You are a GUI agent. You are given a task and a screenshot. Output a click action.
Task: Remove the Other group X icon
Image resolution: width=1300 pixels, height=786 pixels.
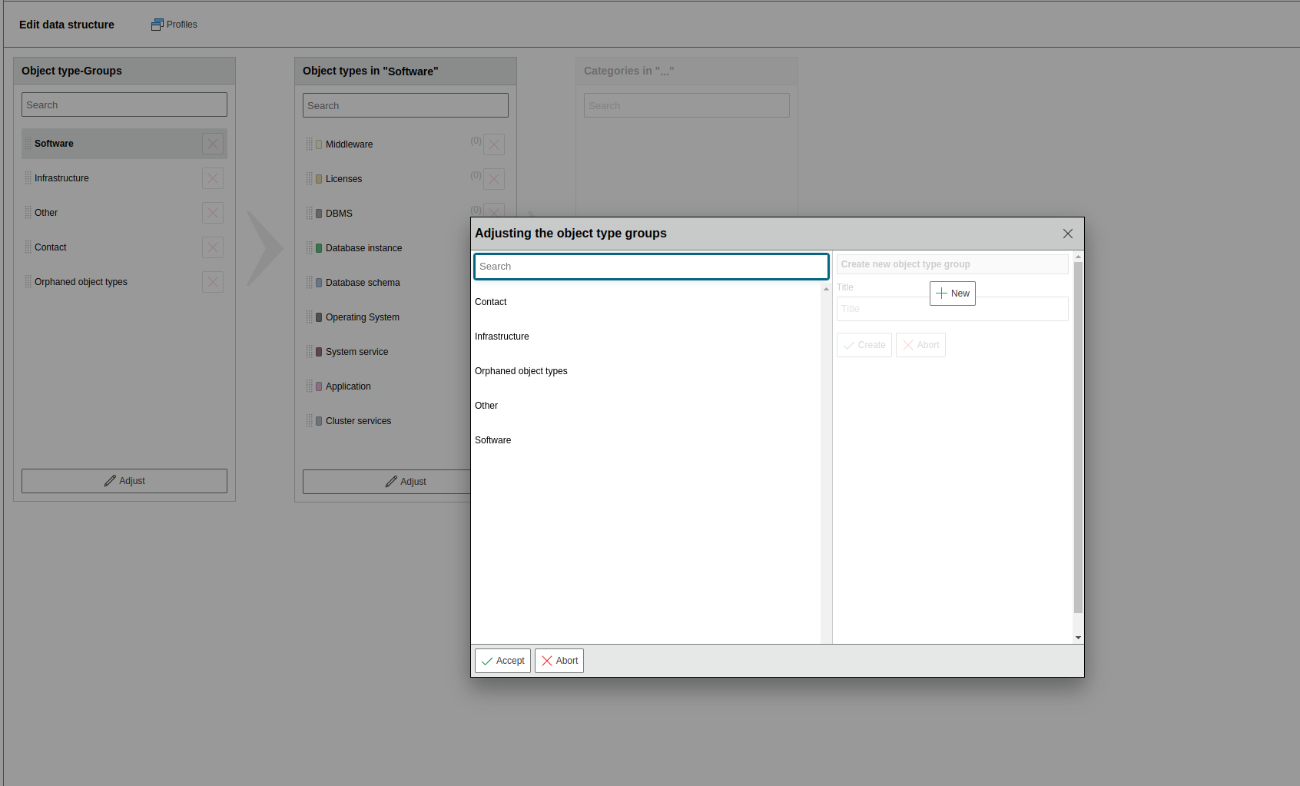[x=213, y=213]
